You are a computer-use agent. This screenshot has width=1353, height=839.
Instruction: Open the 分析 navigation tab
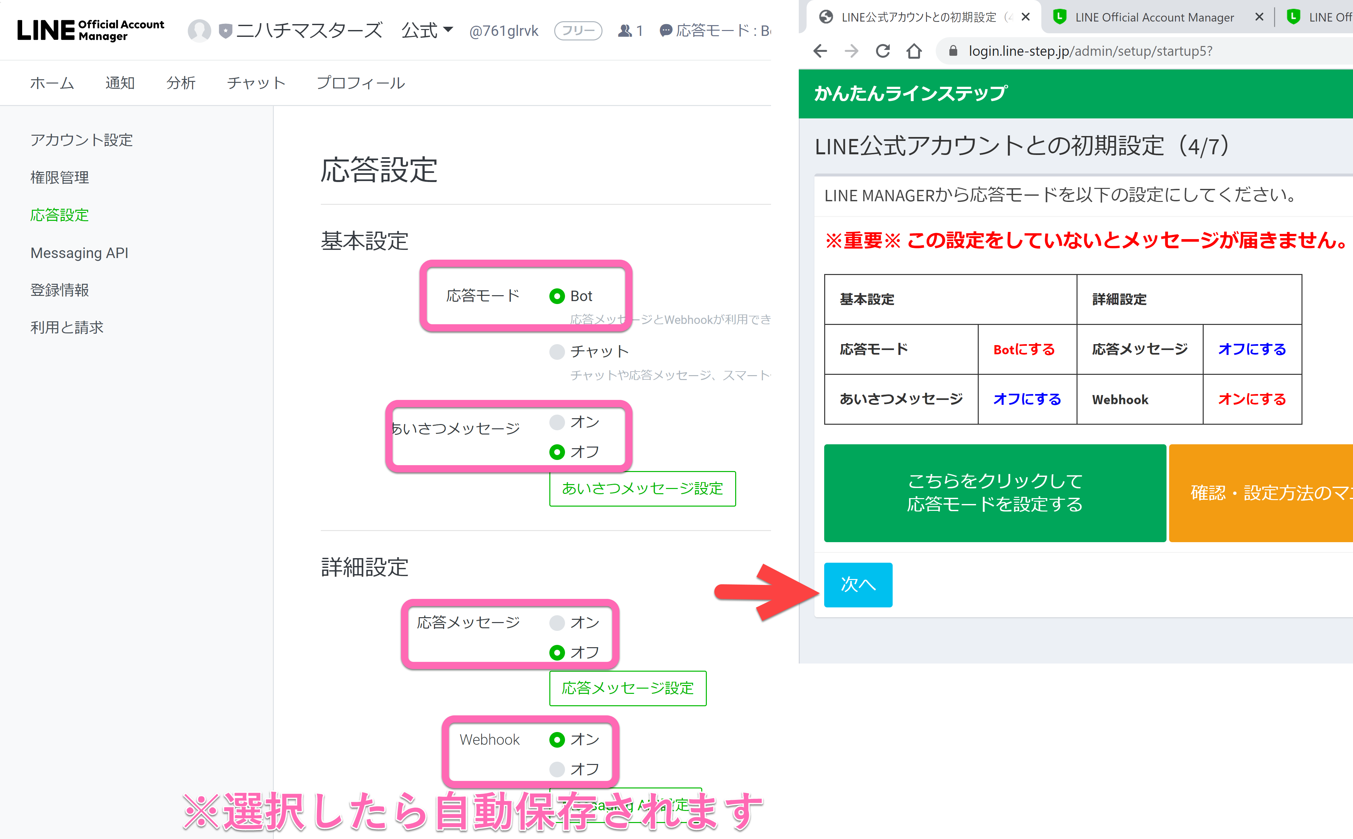[x=181, y=83]
